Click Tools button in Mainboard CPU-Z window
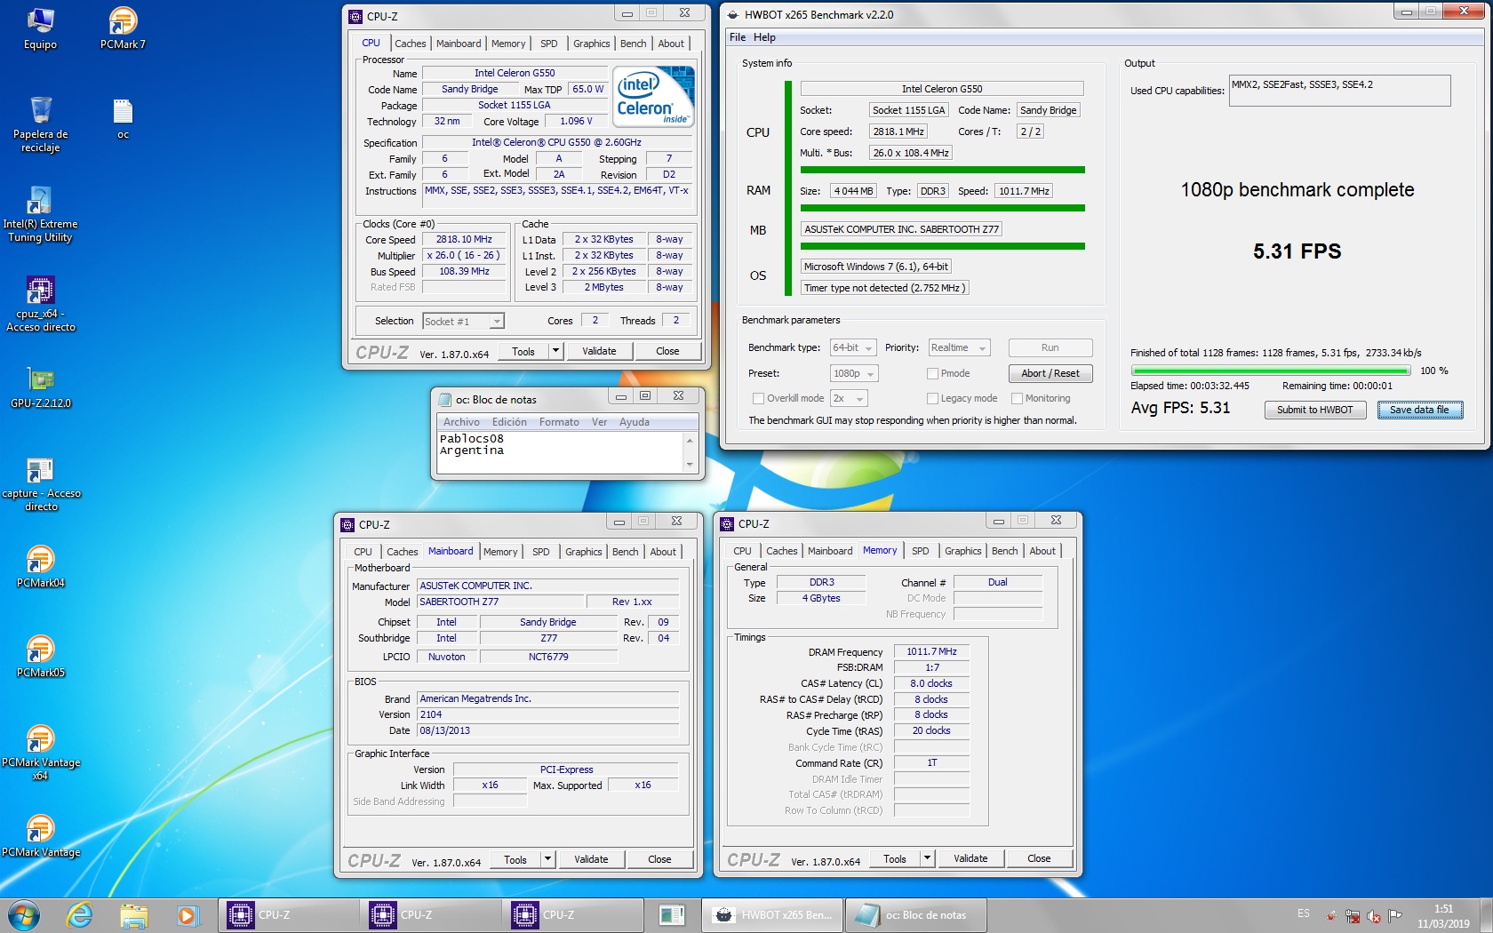The height and width of the screenshot is (933, 1493). click(x=515, y=859)
